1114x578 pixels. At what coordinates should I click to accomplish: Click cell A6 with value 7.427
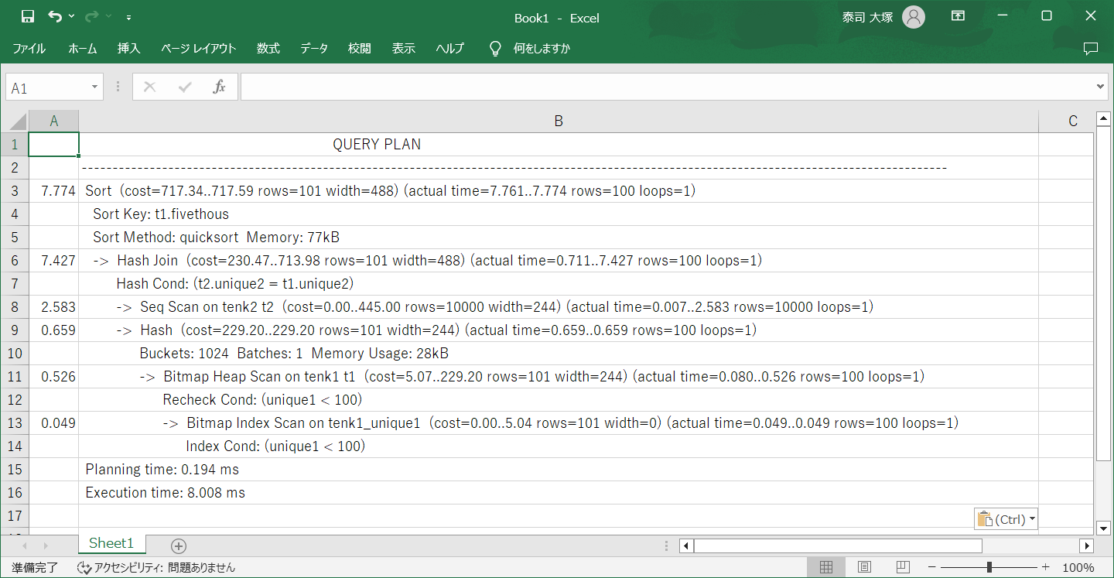pos(53,261)
